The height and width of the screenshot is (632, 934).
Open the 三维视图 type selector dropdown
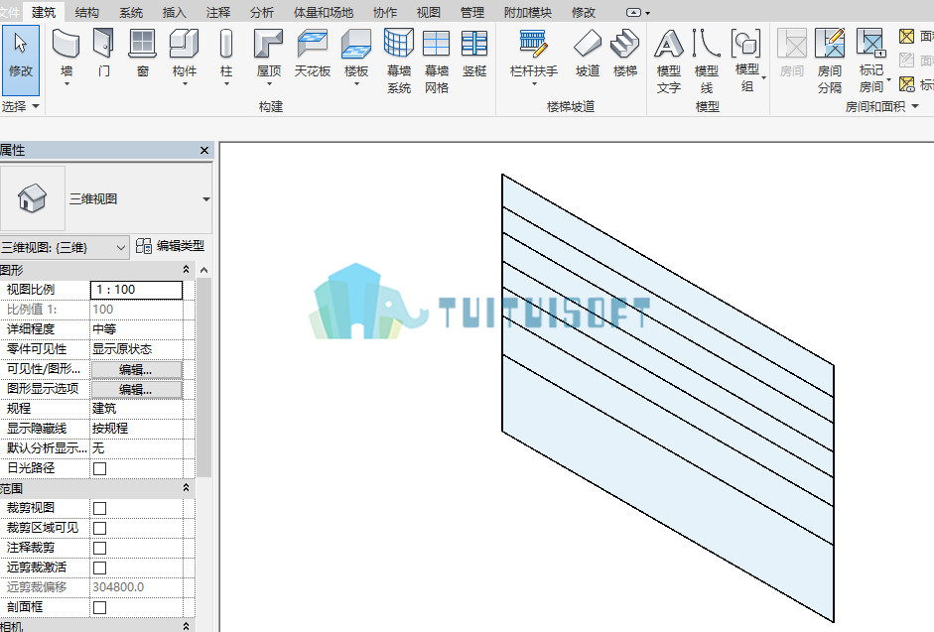[206, 199]
